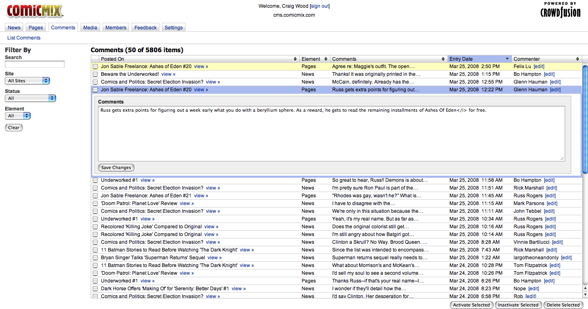Open the Settings tab

coord(174,27)
